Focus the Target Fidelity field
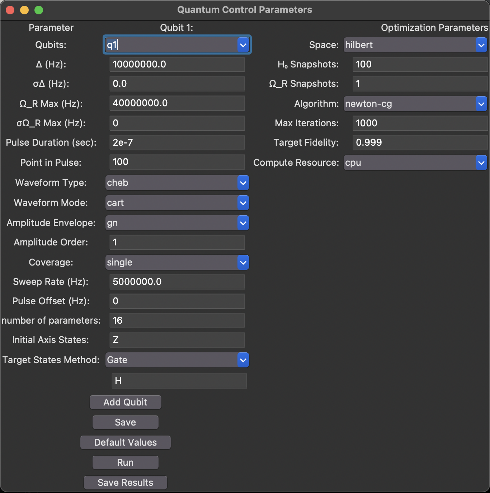The height and width of the screenshot is (493, 490). point(420,142)
